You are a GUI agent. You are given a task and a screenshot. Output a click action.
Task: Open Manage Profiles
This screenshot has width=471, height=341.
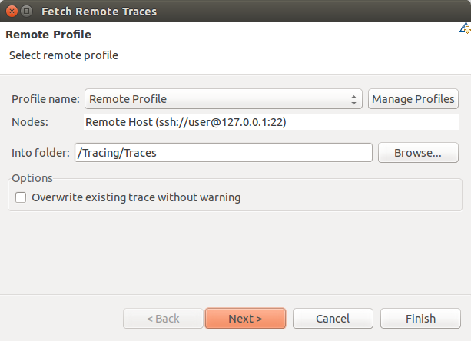(x=413, y=99)
